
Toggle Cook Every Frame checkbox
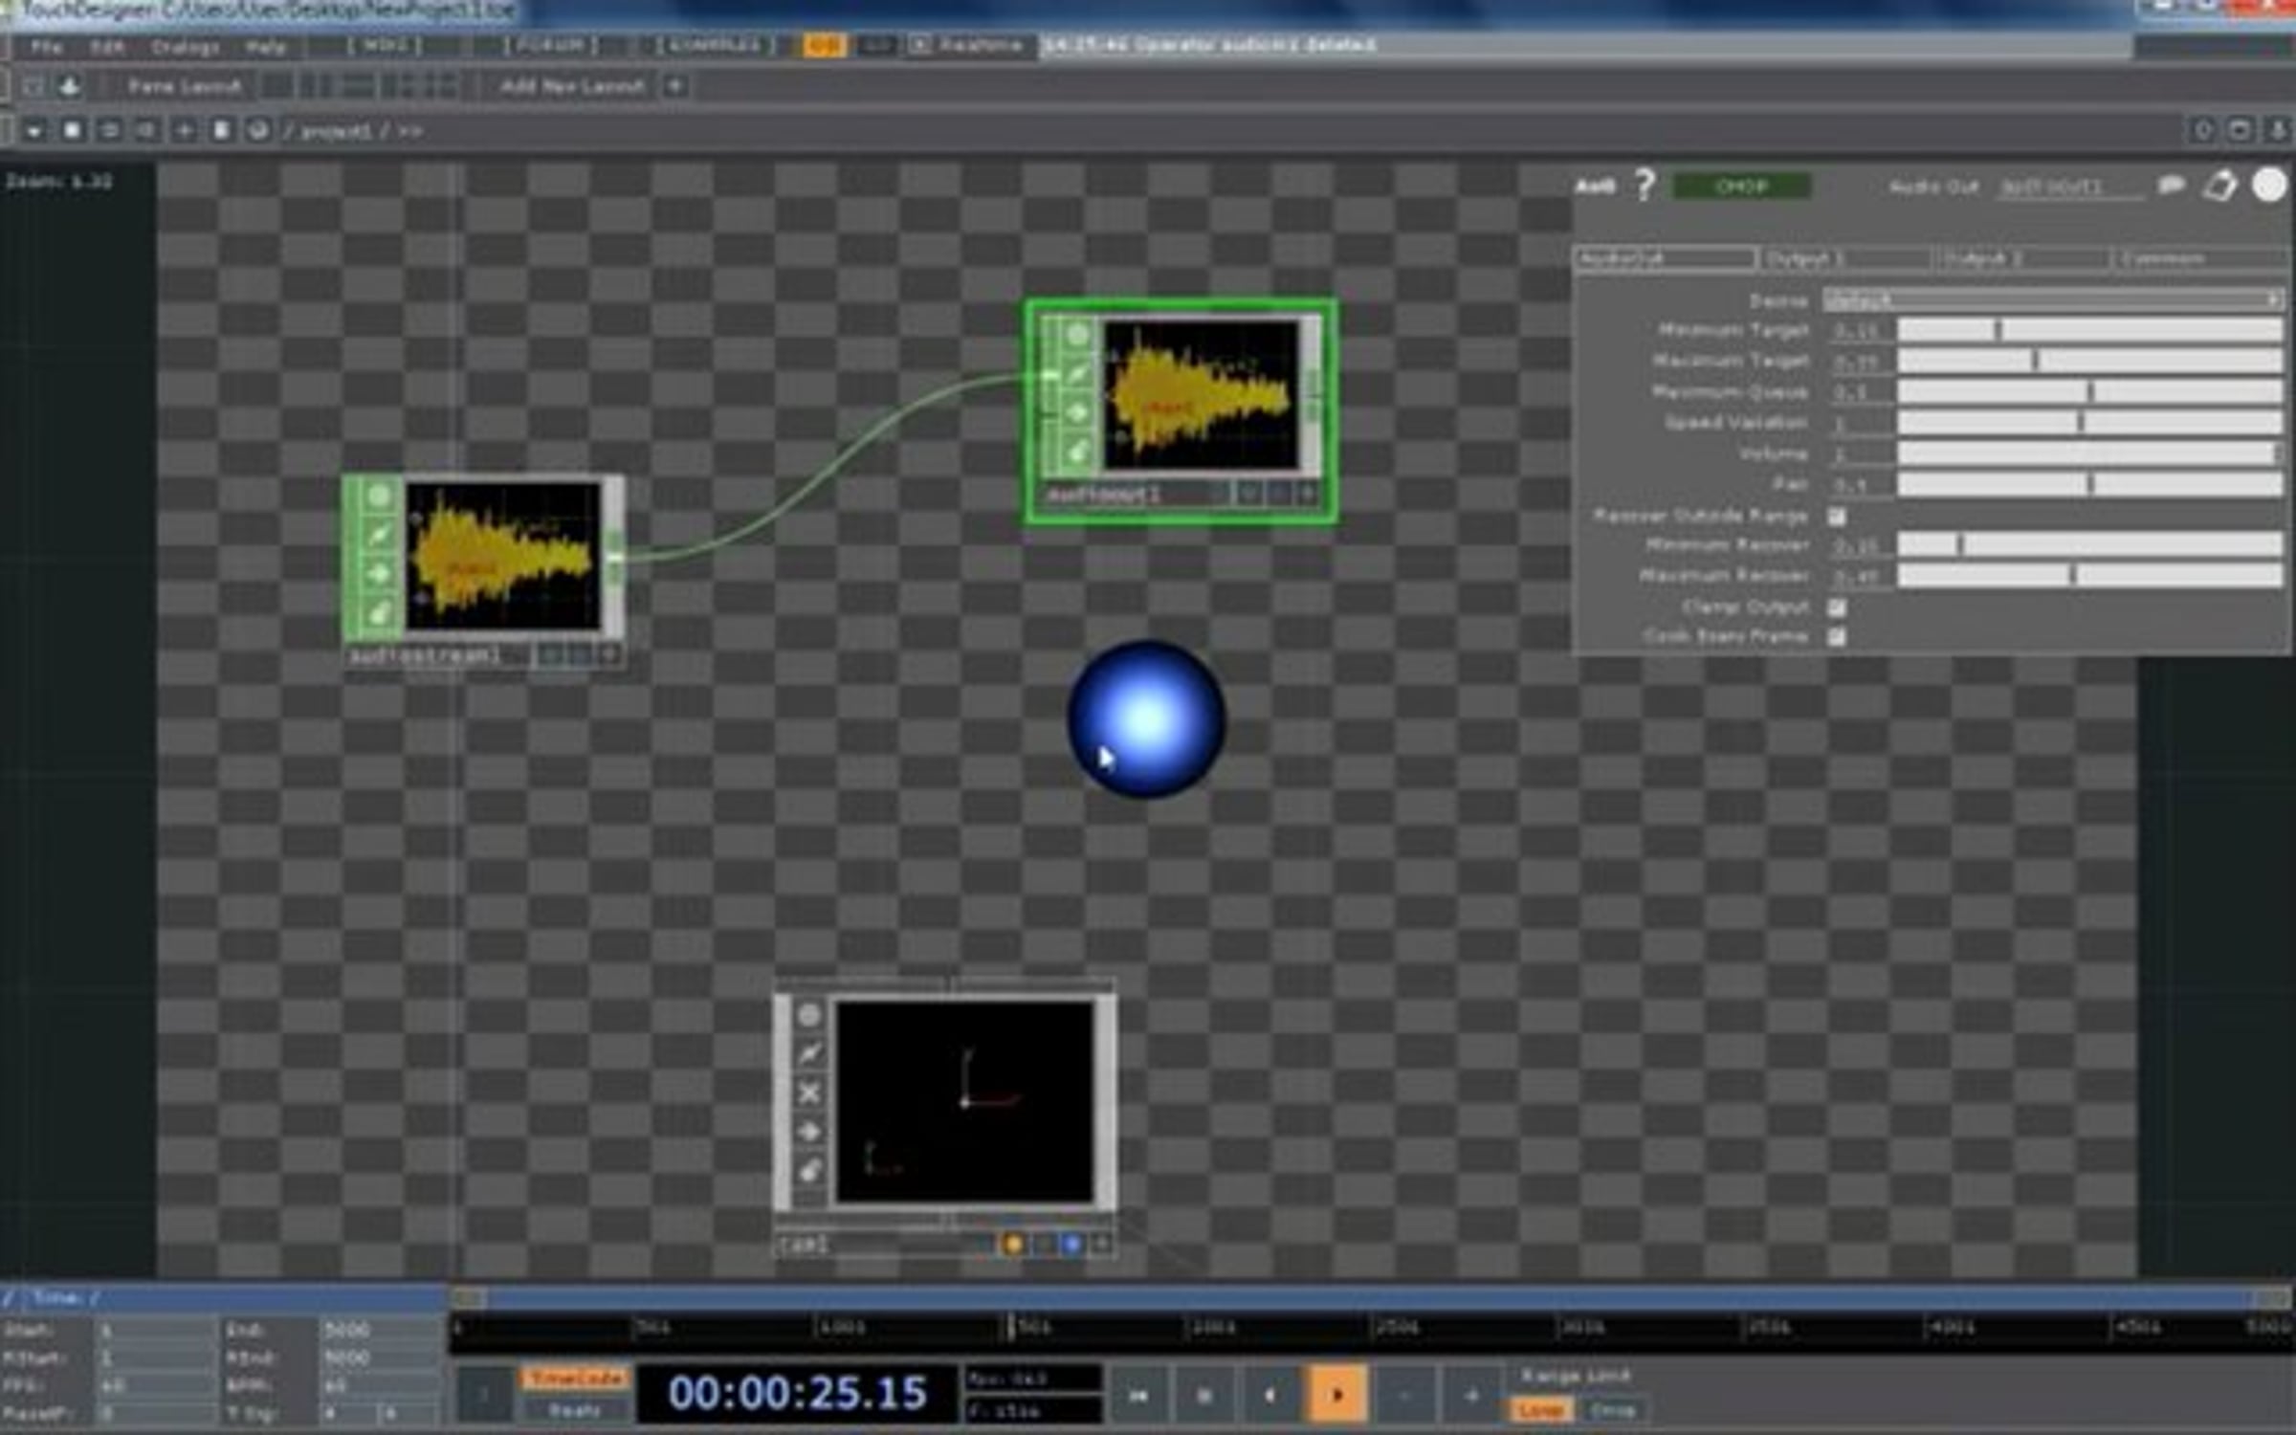click(1837, 636)
